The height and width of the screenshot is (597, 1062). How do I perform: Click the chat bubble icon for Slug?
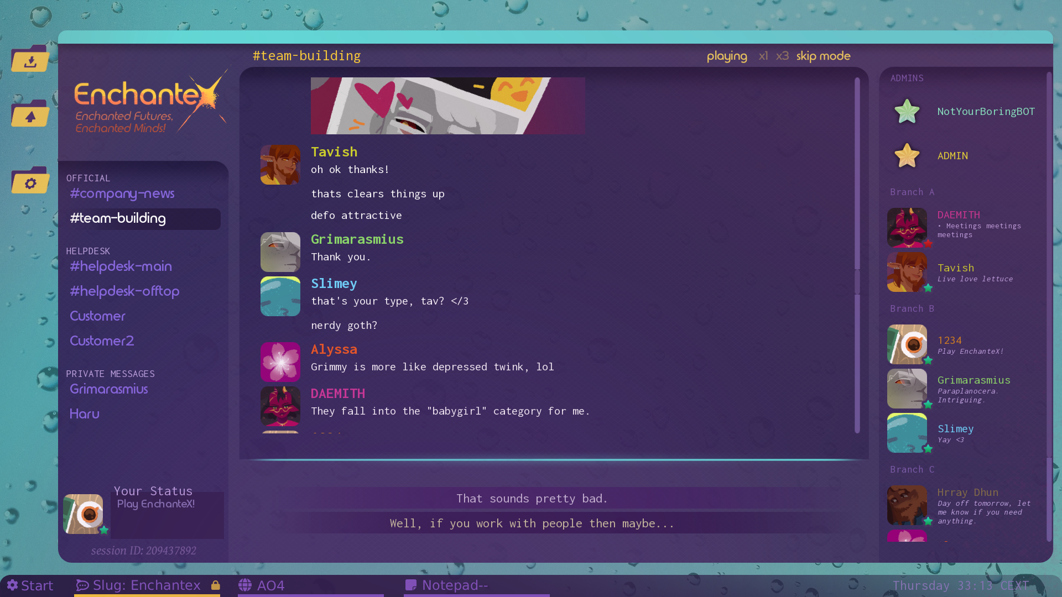(x=82, y=585)
